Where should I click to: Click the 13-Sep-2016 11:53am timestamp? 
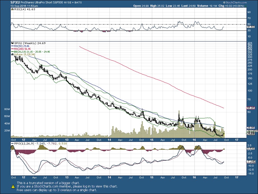click(24, 6)
